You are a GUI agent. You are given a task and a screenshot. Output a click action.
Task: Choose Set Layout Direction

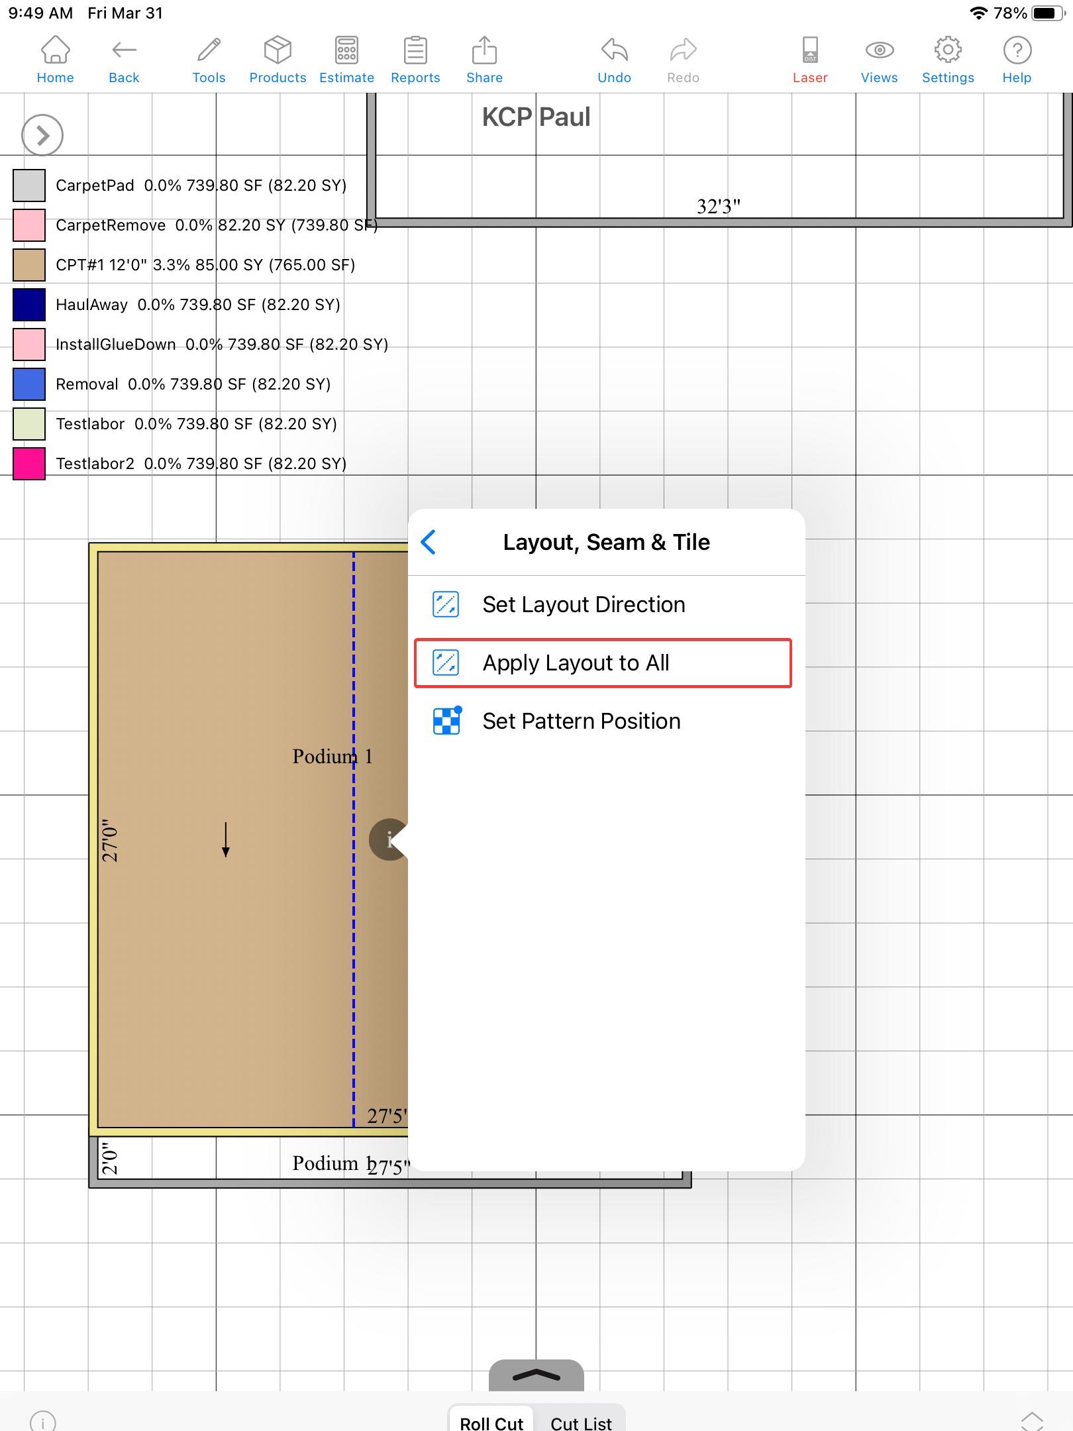[x=606, y=604]
